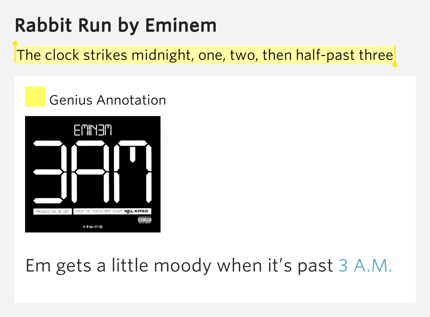Click the large 3AM digital clock graphic
Image resolution: width=430 pixels, height=317 pixels.
pyautogui.click(x=92, y=172)
